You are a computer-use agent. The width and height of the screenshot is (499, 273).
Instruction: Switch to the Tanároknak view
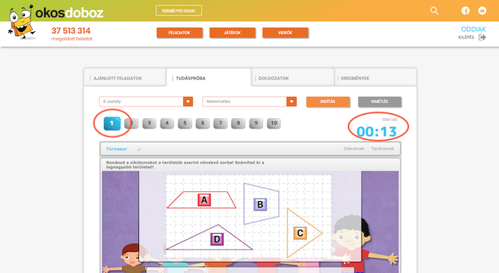point(383,149)
